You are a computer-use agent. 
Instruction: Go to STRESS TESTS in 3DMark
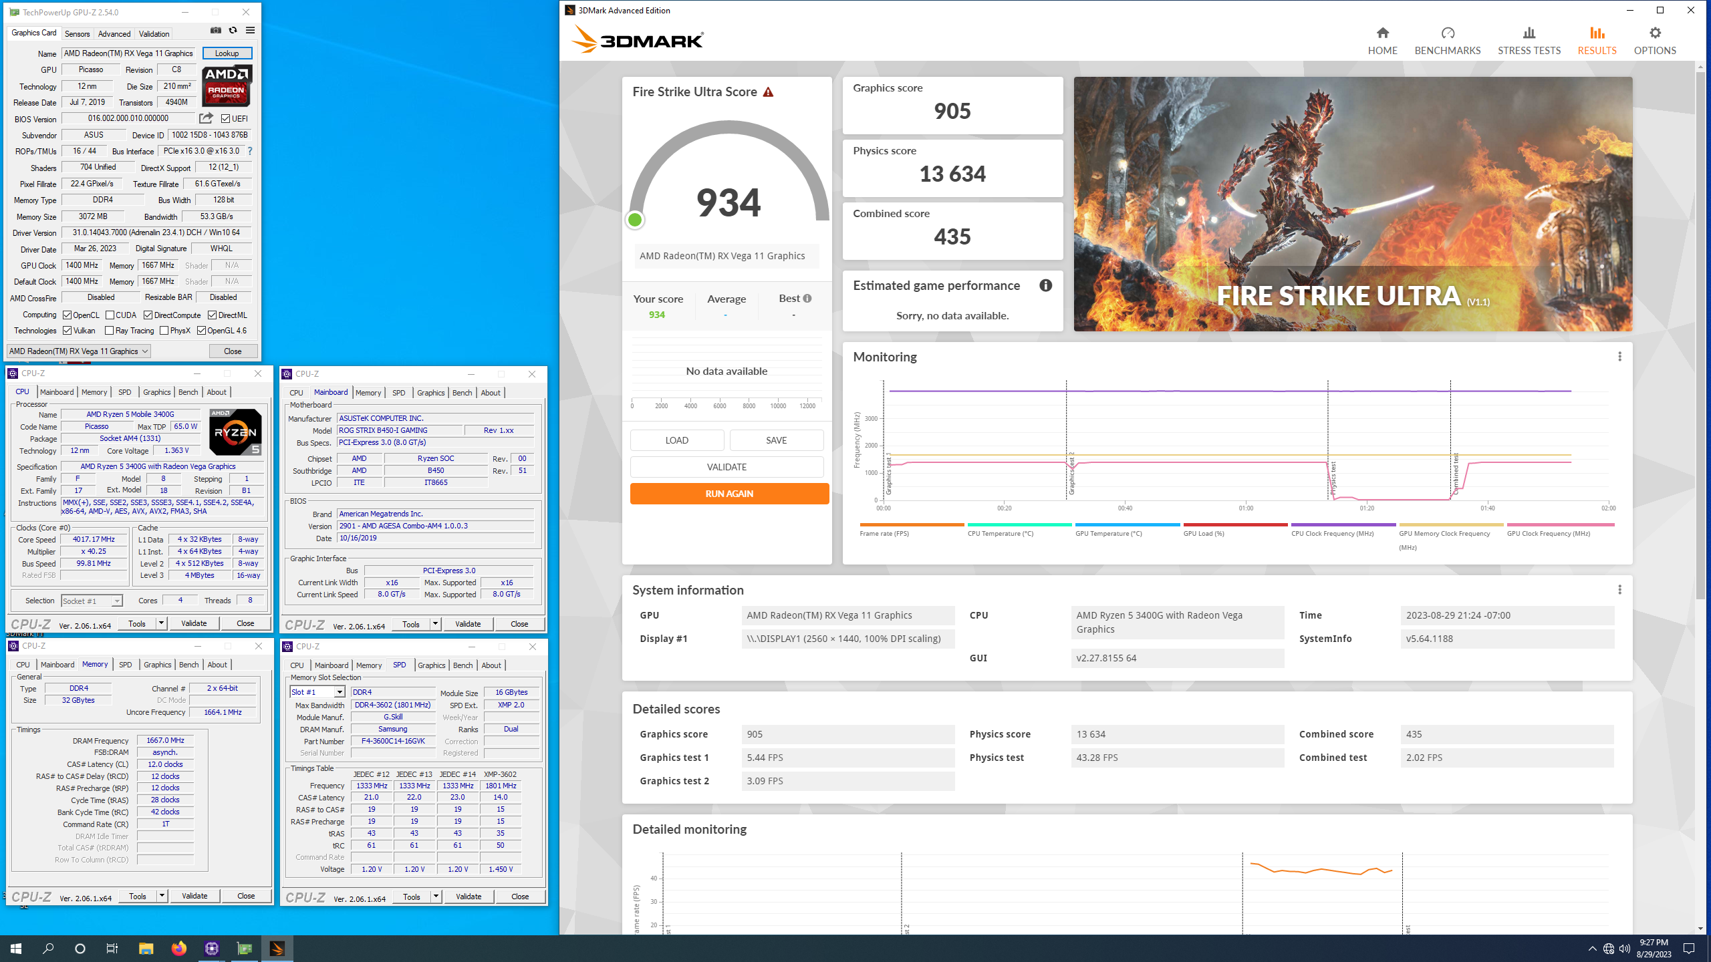(1529, 41)
